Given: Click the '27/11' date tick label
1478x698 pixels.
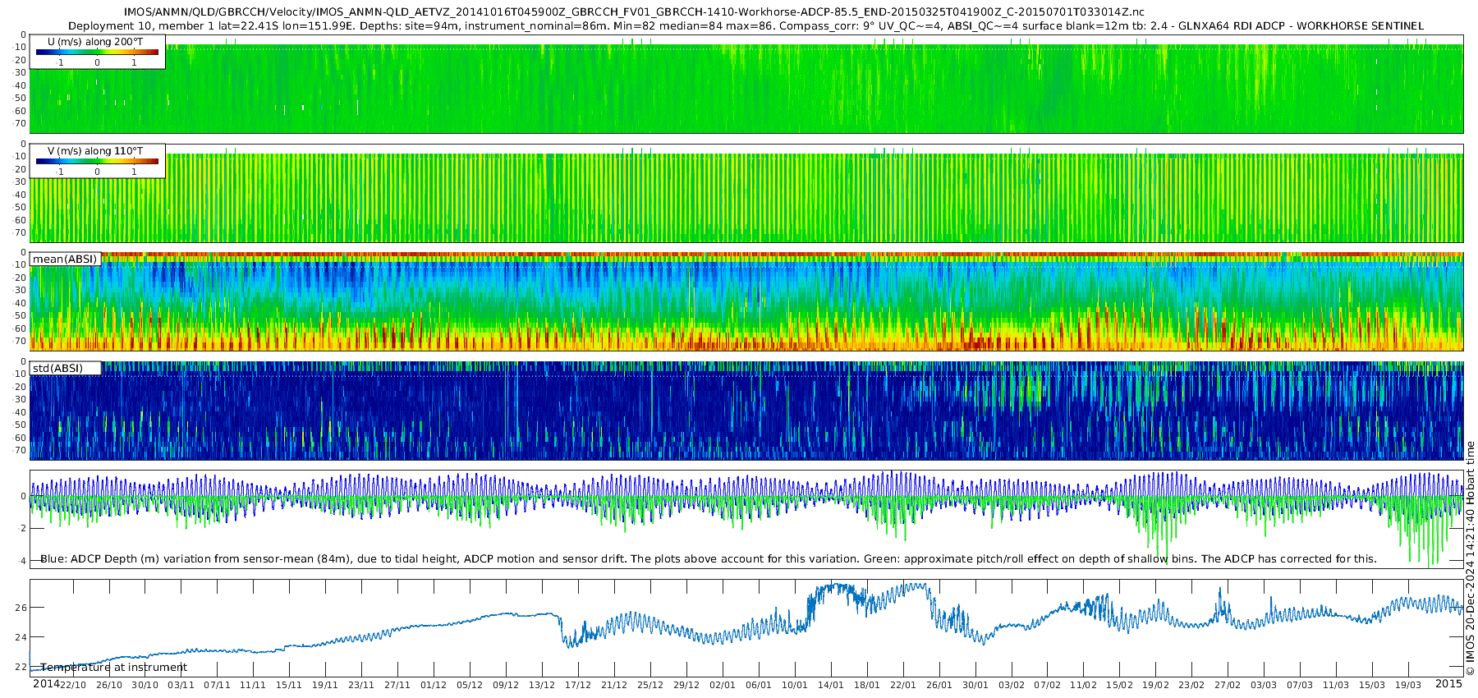Looking at the screenshot, I should (397, 685).
